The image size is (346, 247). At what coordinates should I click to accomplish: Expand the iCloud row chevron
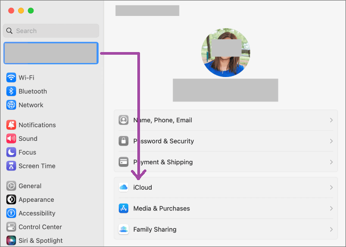tap(331, 188)
